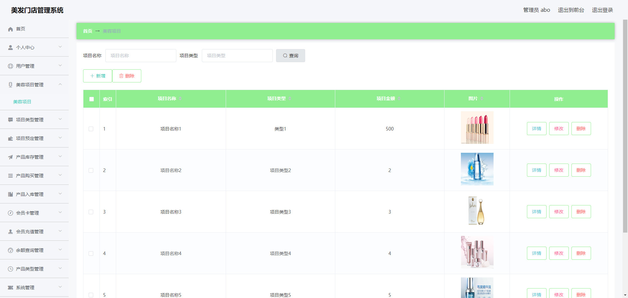
Task: Sort by 图片 column caret
Action: [482, 99]
